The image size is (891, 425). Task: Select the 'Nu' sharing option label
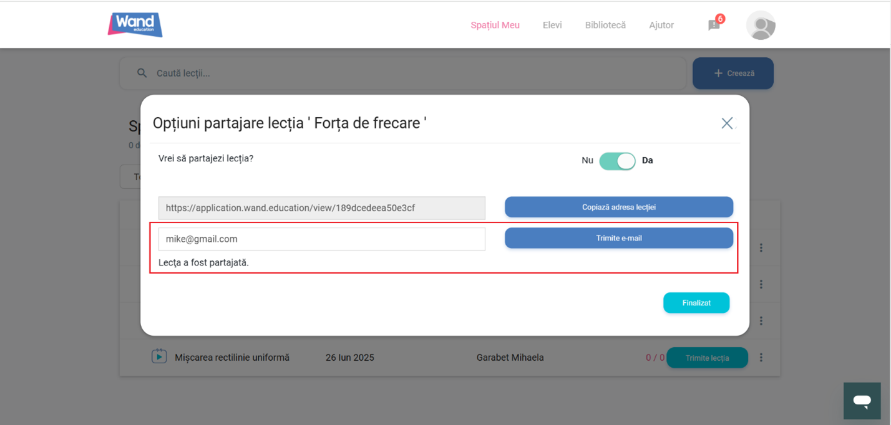(x=587, y=161)
